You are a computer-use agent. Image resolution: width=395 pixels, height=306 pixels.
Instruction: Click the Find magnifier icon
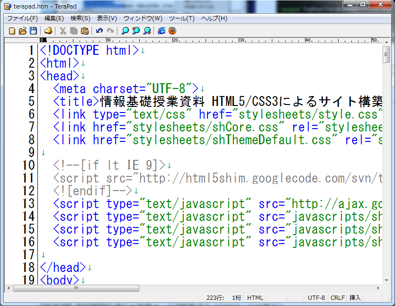pos(125,31)
